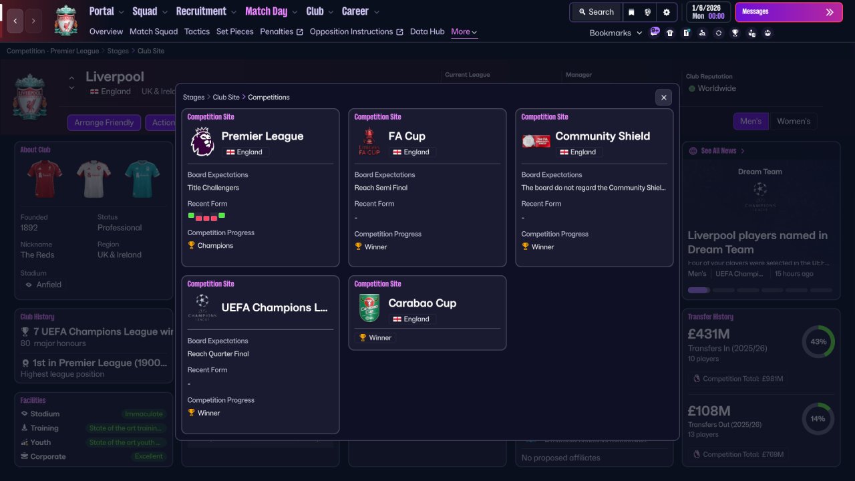Viewport: 855px width, 481px height.
Task: Click the circular refresh icon in bookmarks bar
Action: click(719, 33)
